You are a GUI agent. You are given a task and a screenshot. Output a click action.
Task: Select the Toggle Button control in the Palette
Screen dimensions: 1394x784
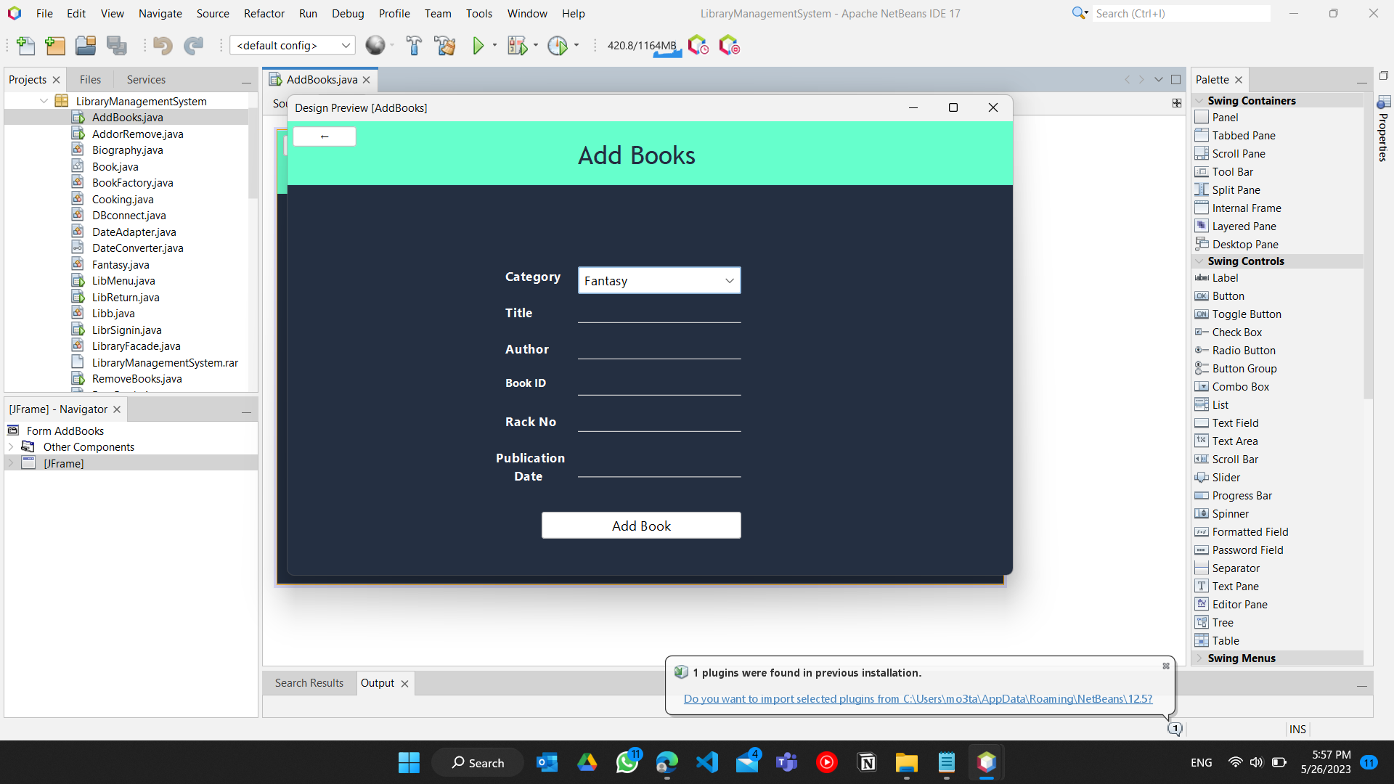pyautogui.click(x=1246, y=314)
